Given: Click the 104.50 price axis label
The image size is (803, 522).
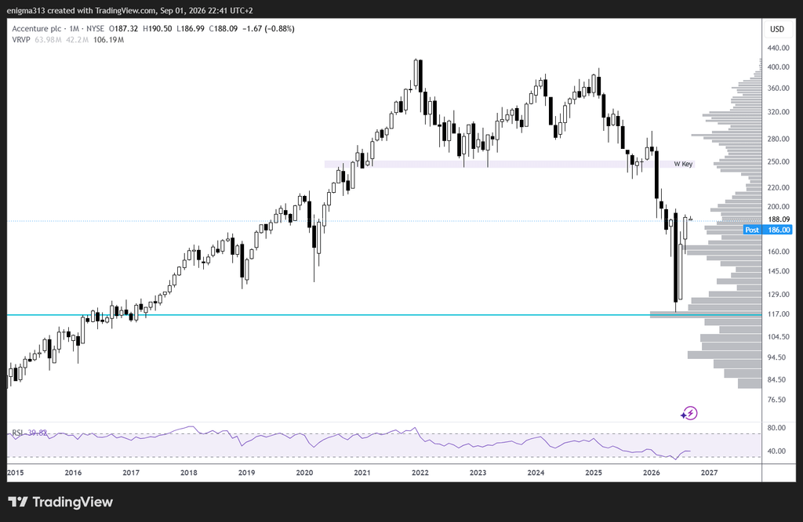Looking at the screenshot, I should point(779,337).
